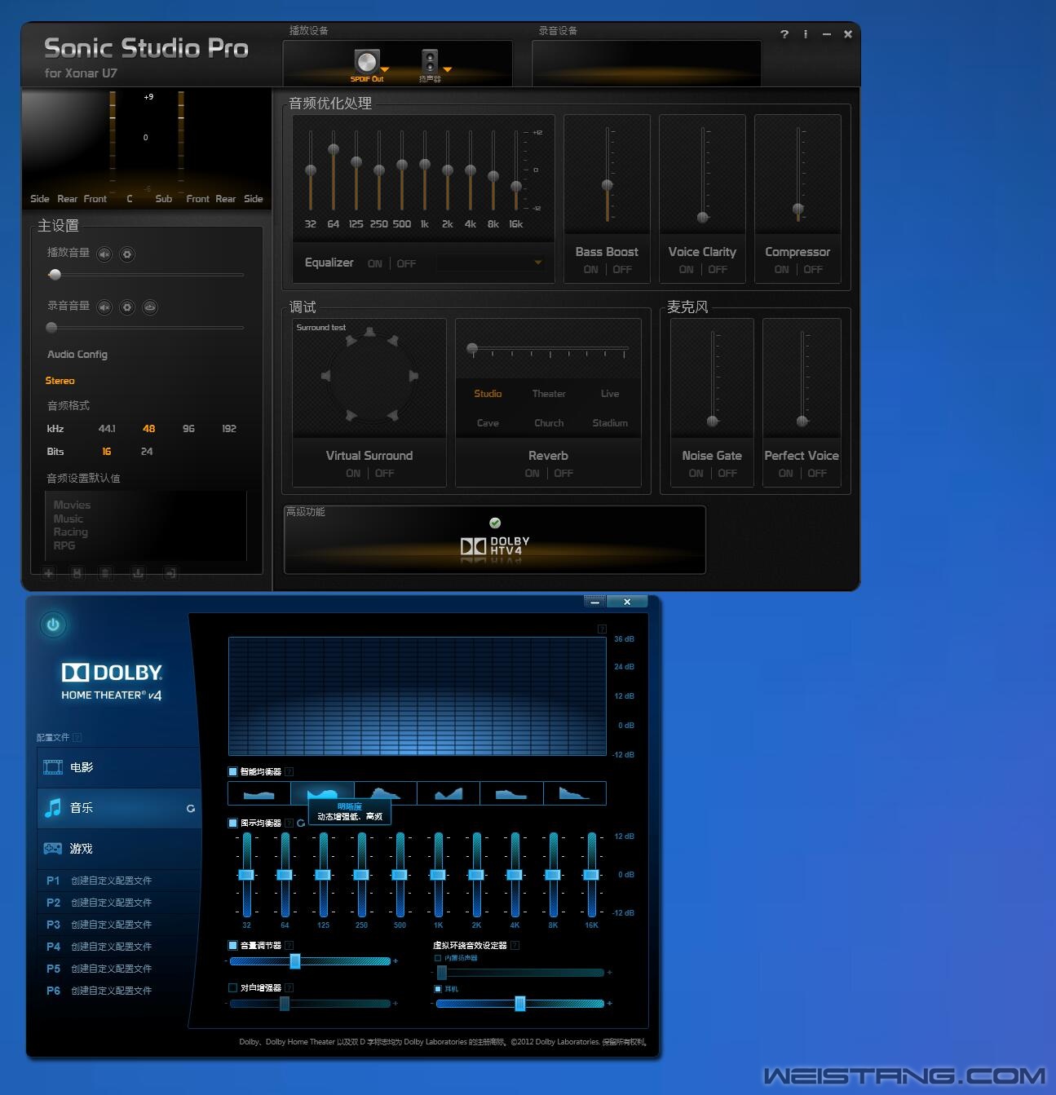Screen dimensions: 1056x1095
Task: Select the 电影 movie profile
Action: 119,767
